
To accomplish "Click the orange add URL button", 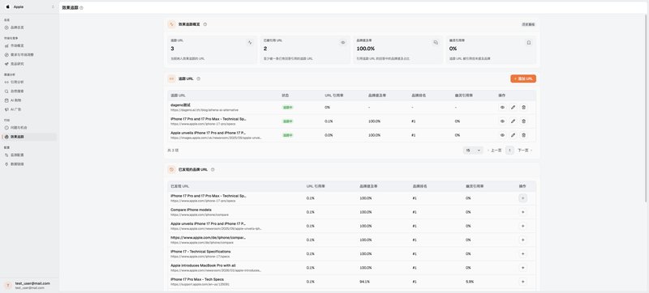I will 523,79.
